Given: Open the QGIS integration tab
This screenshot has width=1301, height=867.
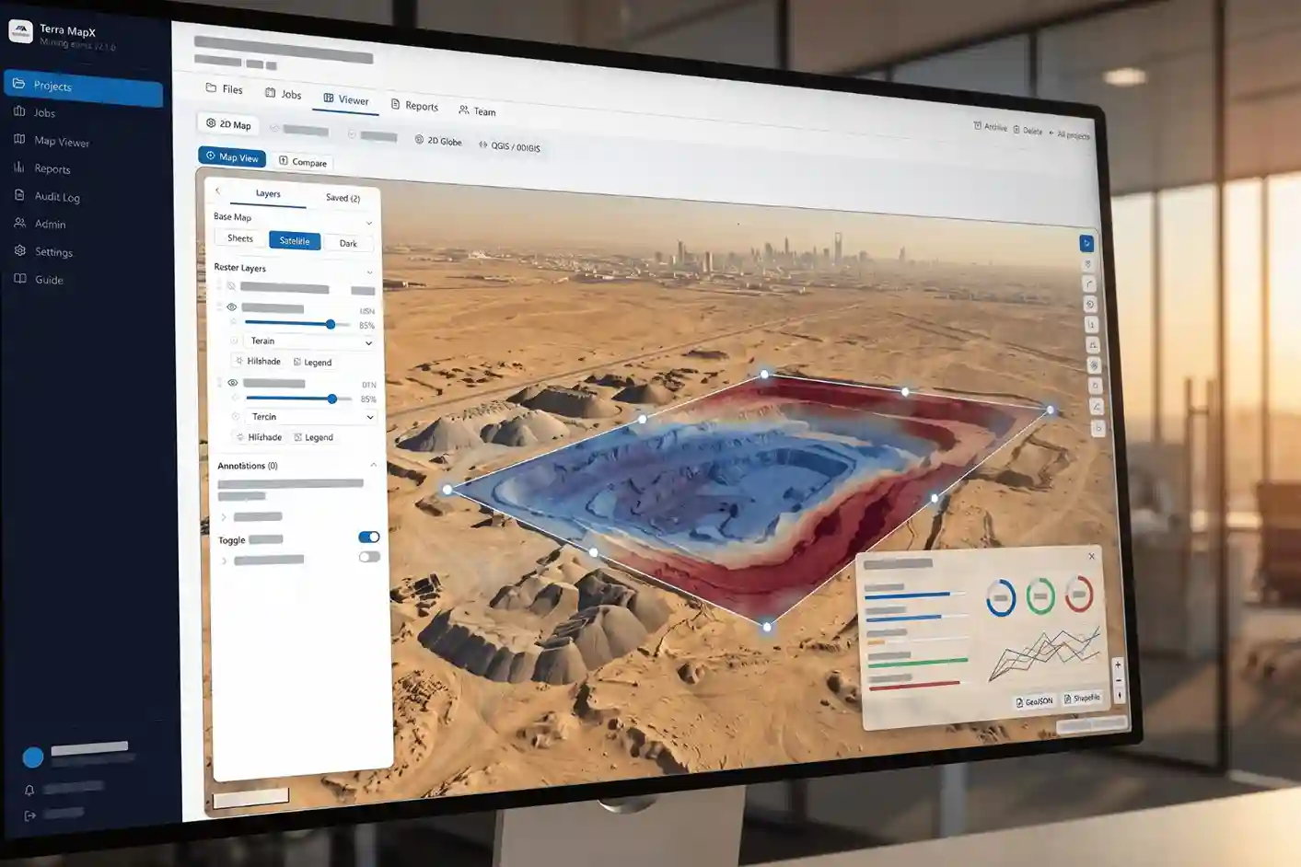Looking at the screenshot, I should click(x=510, y=146).
